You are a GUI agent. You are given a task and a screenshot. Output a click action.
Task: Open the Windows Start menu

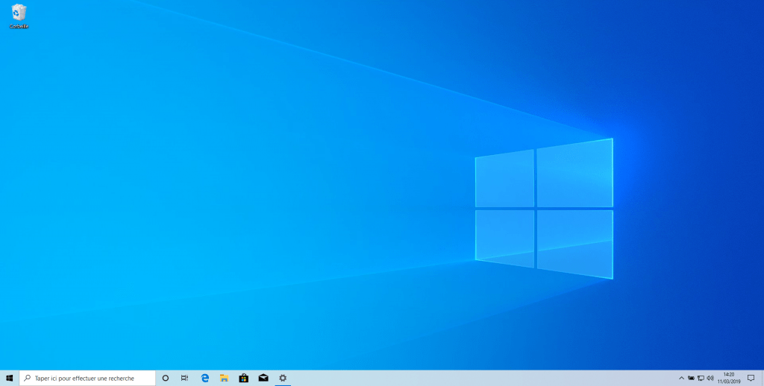pyautogui.click(x=9, y=379)
